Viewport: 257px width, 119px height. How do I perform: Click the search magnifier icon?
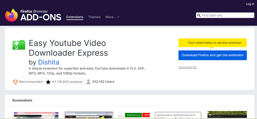pos(199,15)
